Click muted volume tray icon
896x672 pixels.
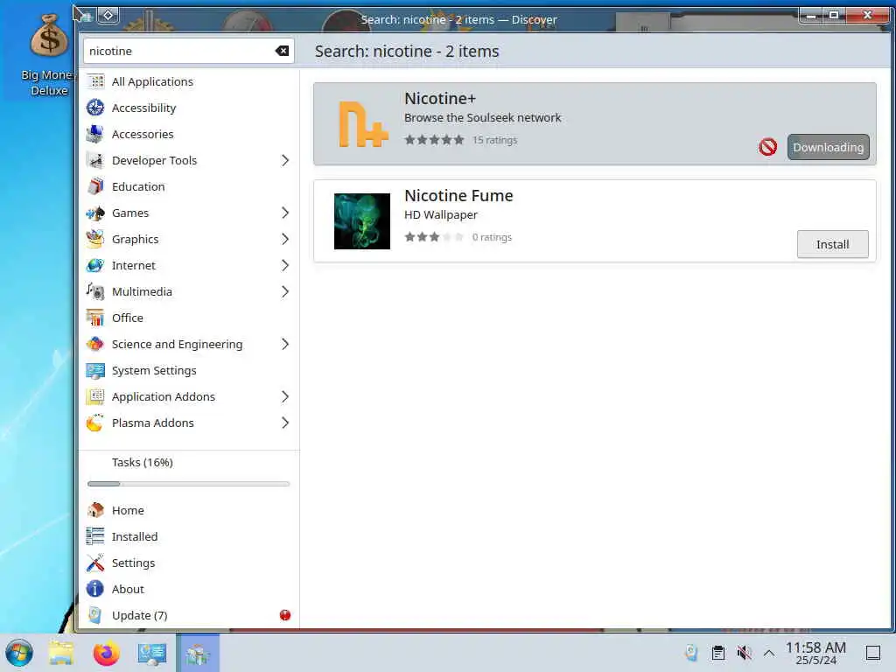click(x=744, y=653)
